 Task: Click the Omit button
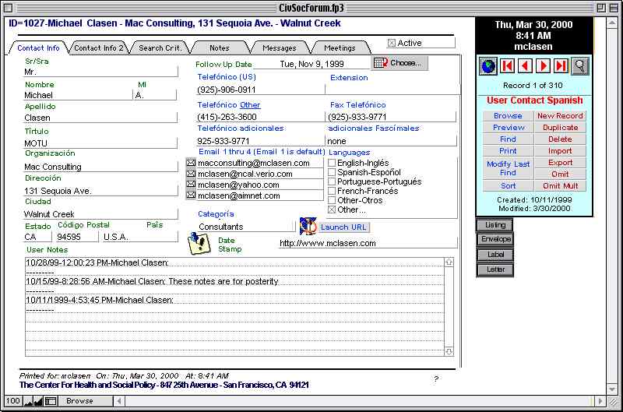[560, 174]
